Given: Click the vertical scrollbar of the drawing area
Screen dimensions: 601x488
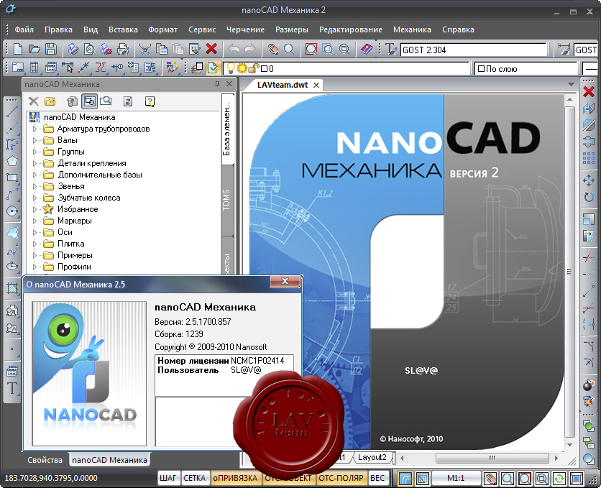Looking at the screenshot, I should (569, 272).
